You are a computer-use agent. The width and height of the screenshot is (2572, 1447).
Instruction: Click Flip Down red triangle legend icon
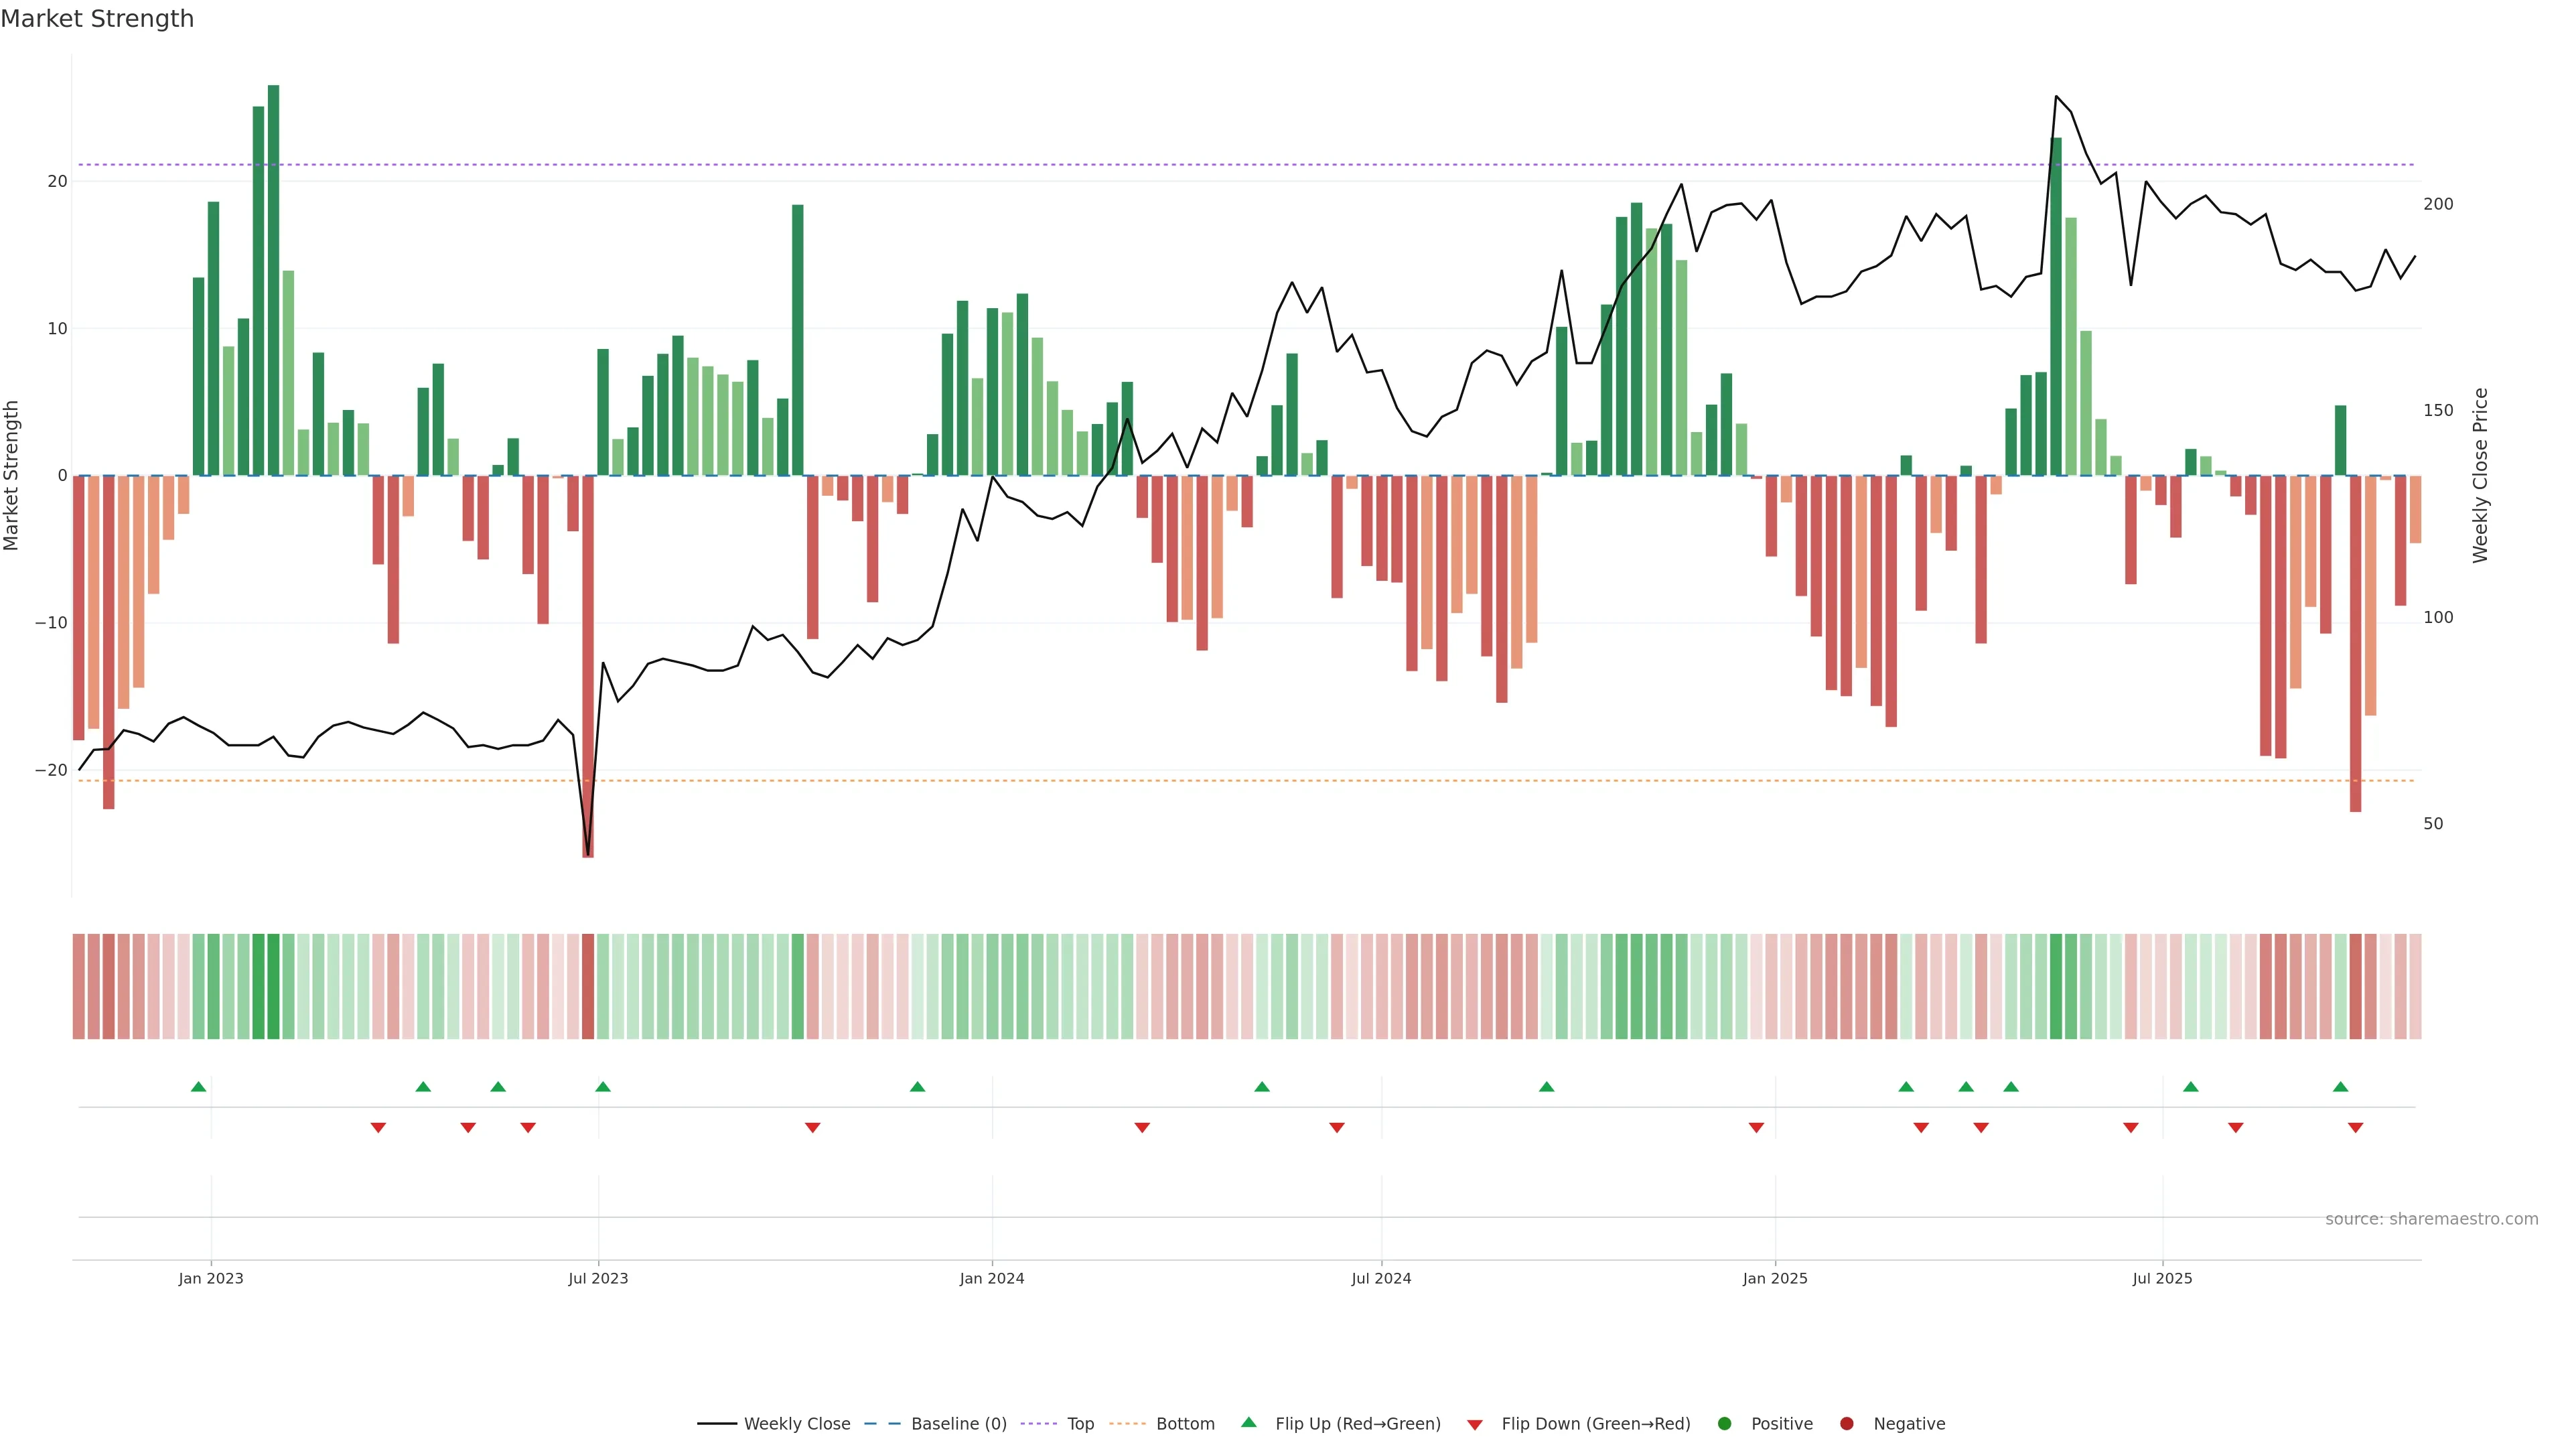click(1475, 1425)
